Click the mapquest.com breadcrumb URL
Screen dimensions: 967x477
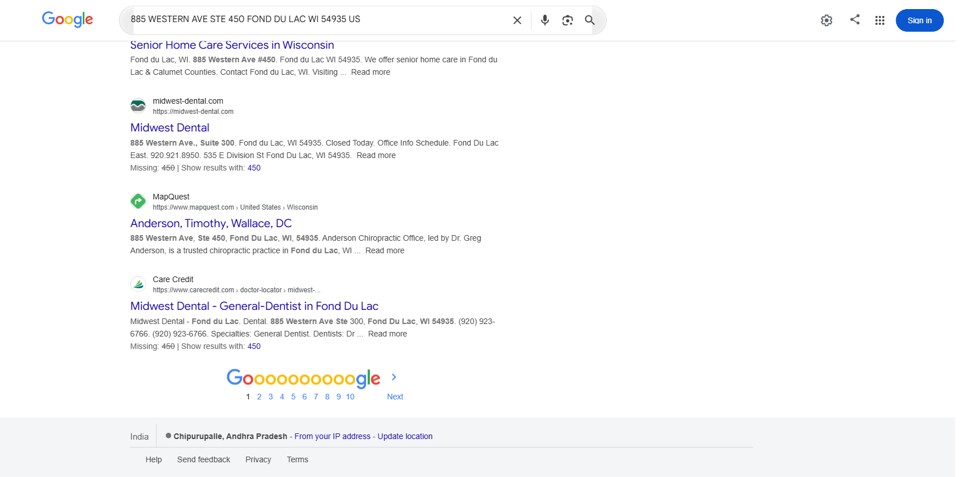click(x=235, y=207)
